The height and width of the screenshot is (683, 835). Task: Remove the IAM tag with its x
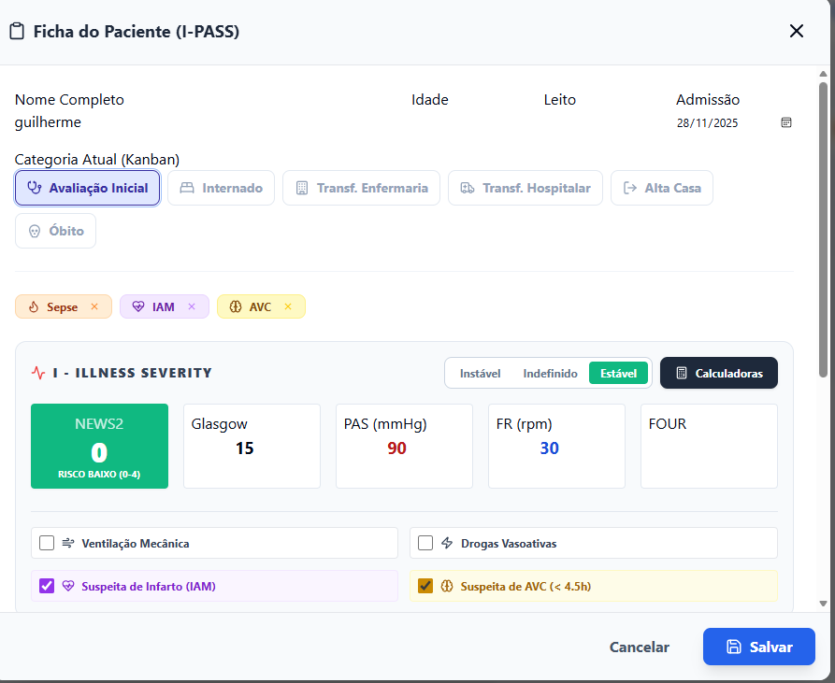point(192,306)
